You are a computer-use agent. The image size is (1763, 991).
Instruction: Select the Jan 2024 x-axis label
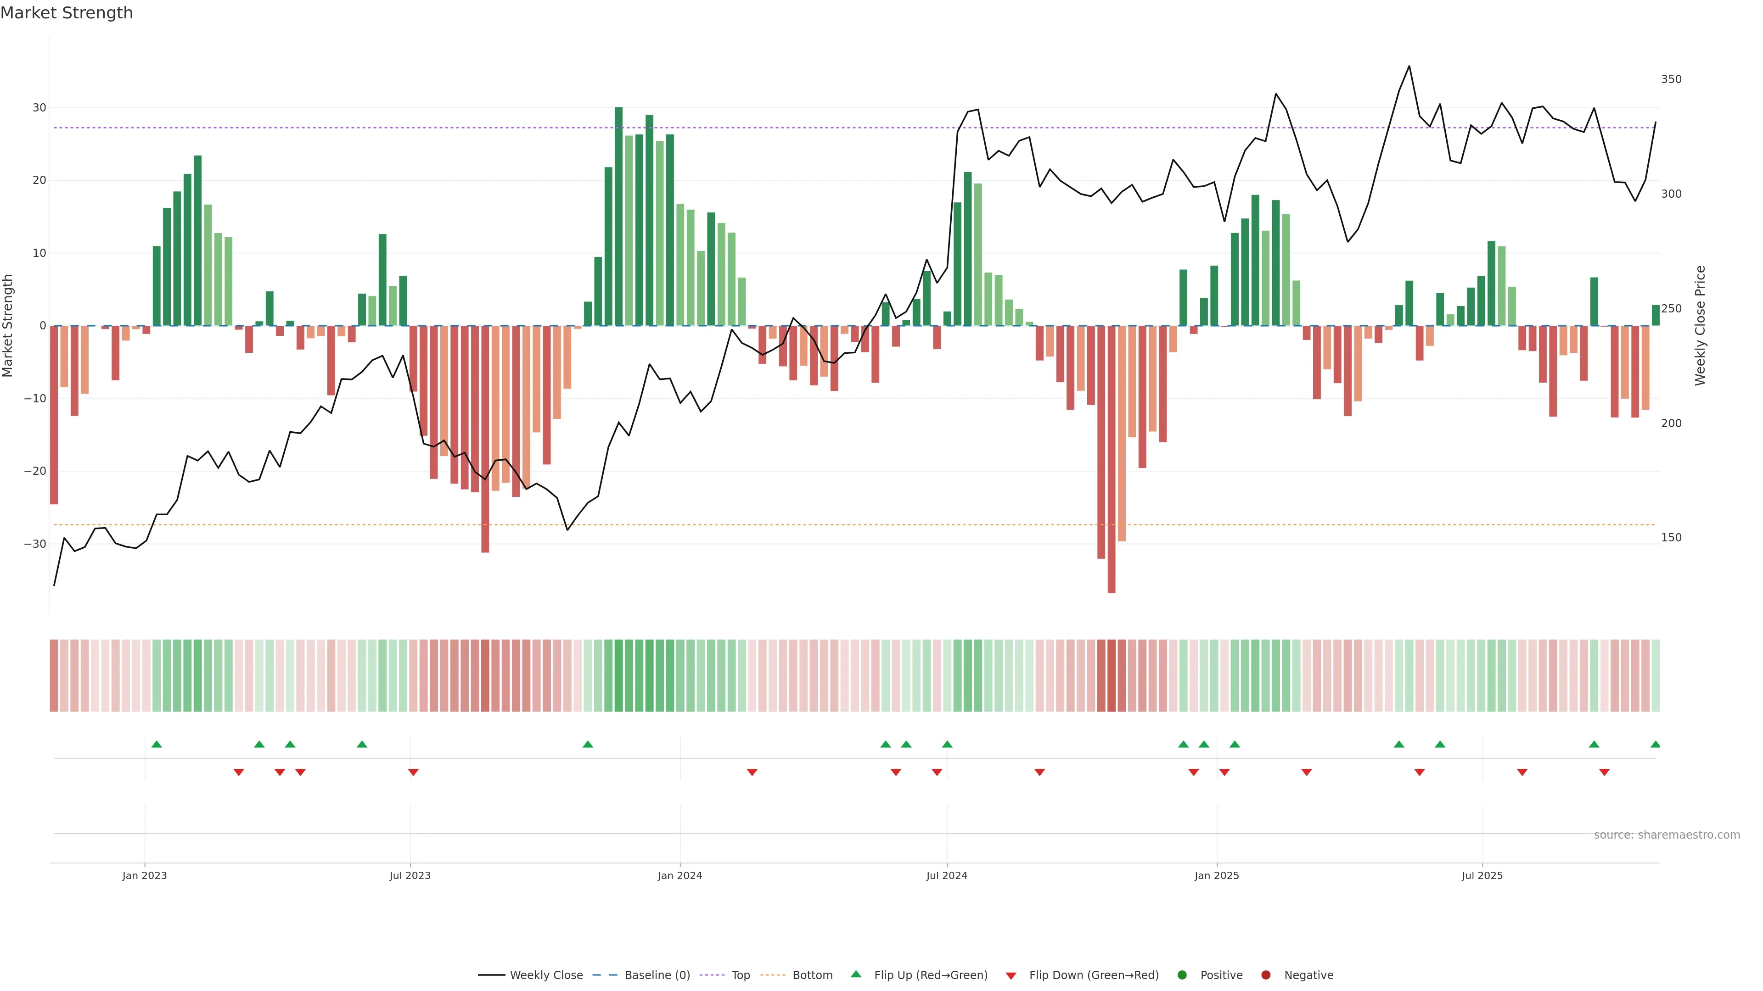pos(679,875)
